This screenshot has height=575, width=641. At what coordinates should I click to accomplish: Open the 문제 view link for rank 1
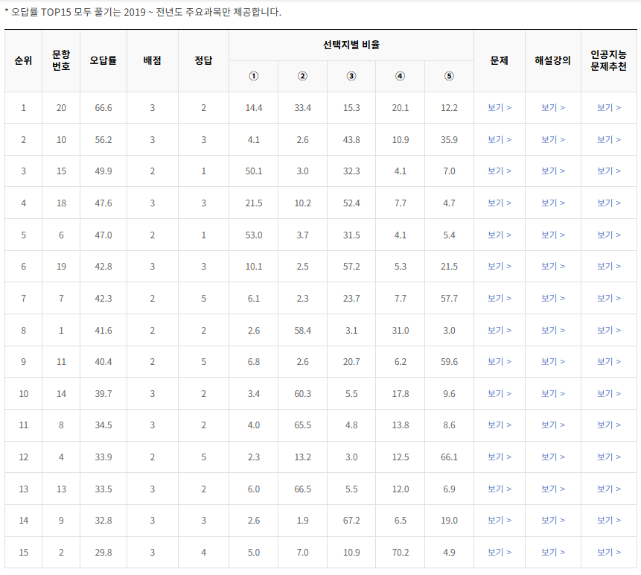point(497,107)
